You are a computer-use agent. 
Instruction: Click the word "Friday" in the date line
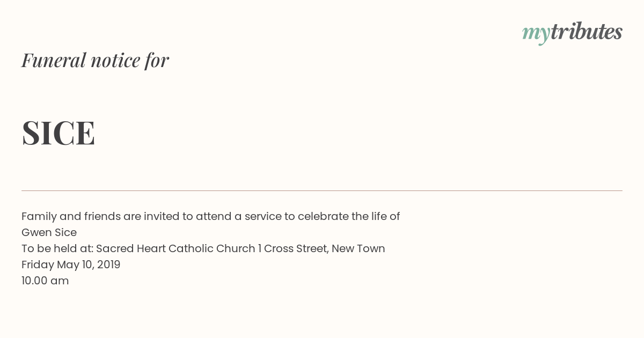click(x=38, y=265)
